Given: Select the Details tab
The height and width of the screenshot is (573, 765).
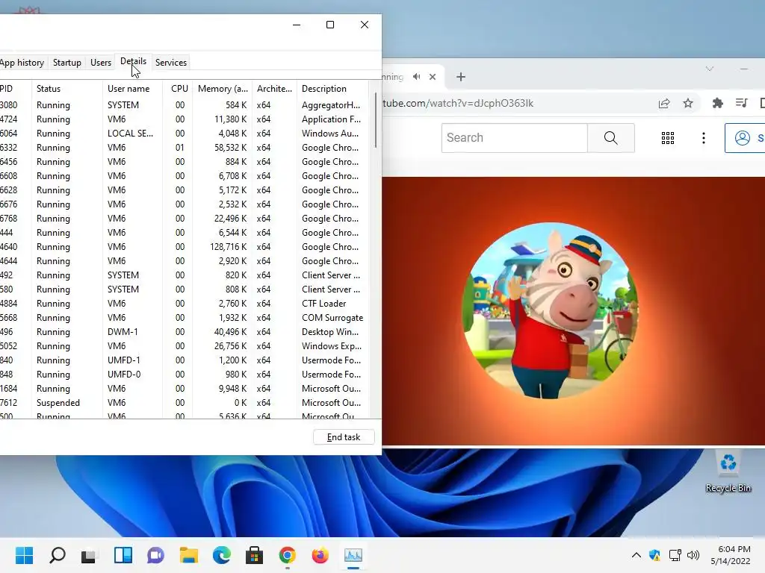Looking at the screenshot, I should 133,61.
